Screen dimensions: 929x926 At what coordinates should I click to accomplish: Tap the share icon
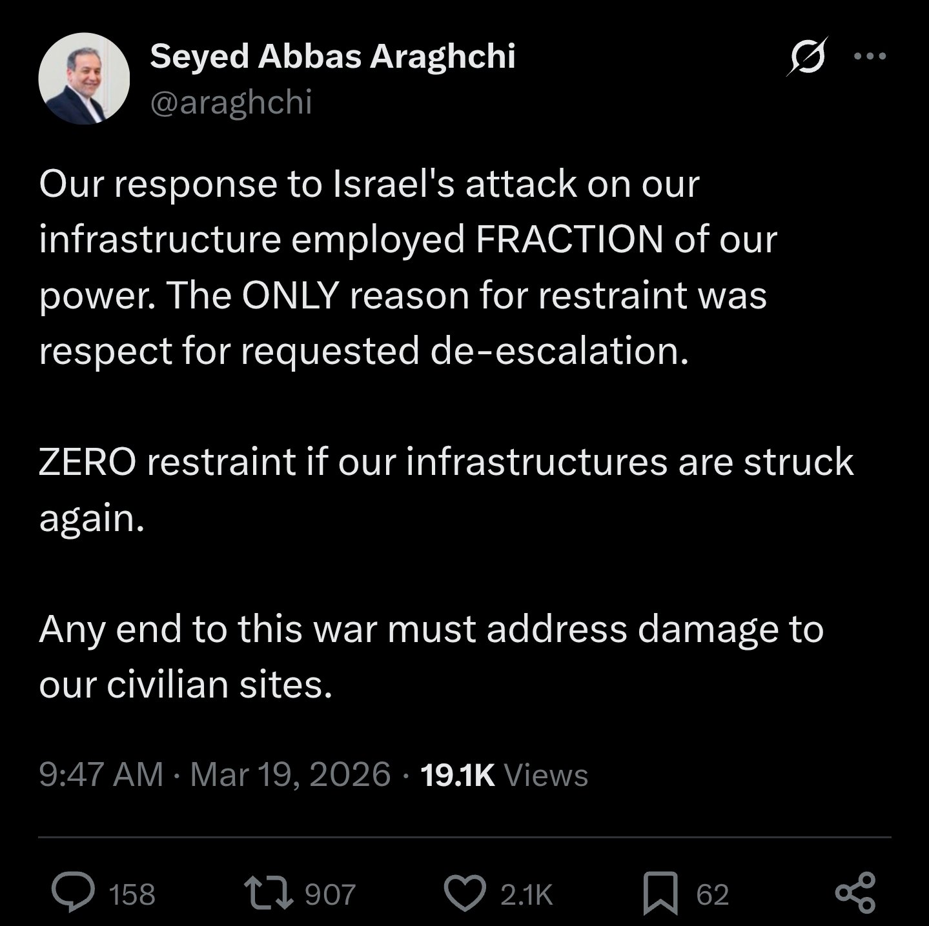coord(855,893)
